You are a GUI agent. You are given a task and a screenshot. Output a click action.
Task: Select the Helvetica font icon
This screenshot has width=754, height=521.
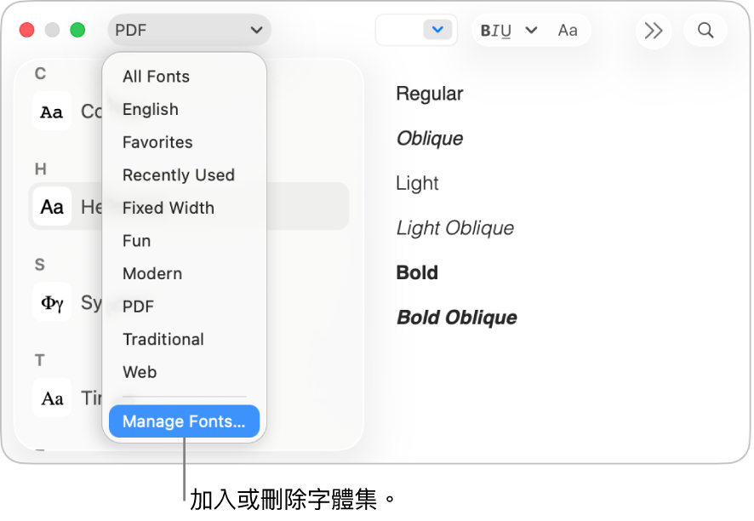(x=52, y=207)
